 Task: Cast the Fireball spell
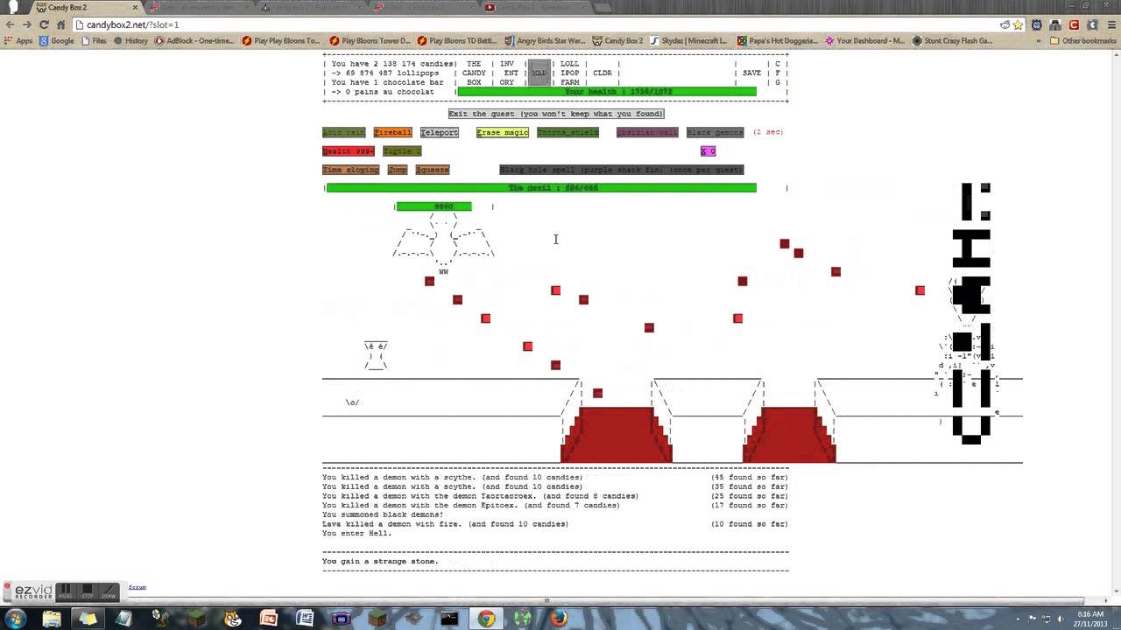click(392, 132)
